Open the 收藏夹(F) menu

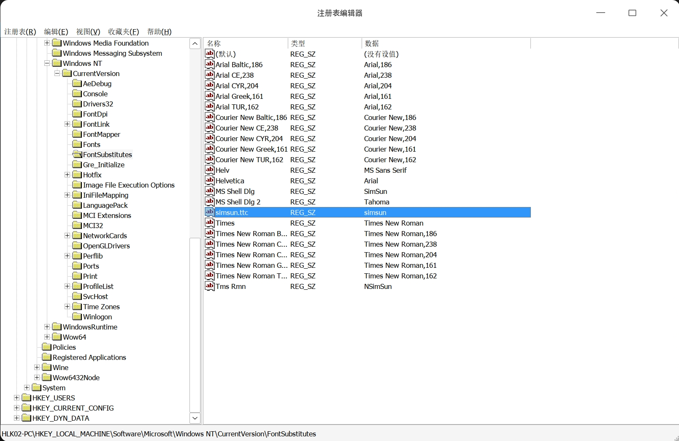point(124,32)
